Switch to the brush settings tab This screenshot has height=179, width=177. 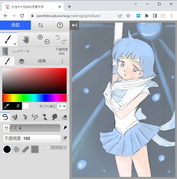point(7,61)
